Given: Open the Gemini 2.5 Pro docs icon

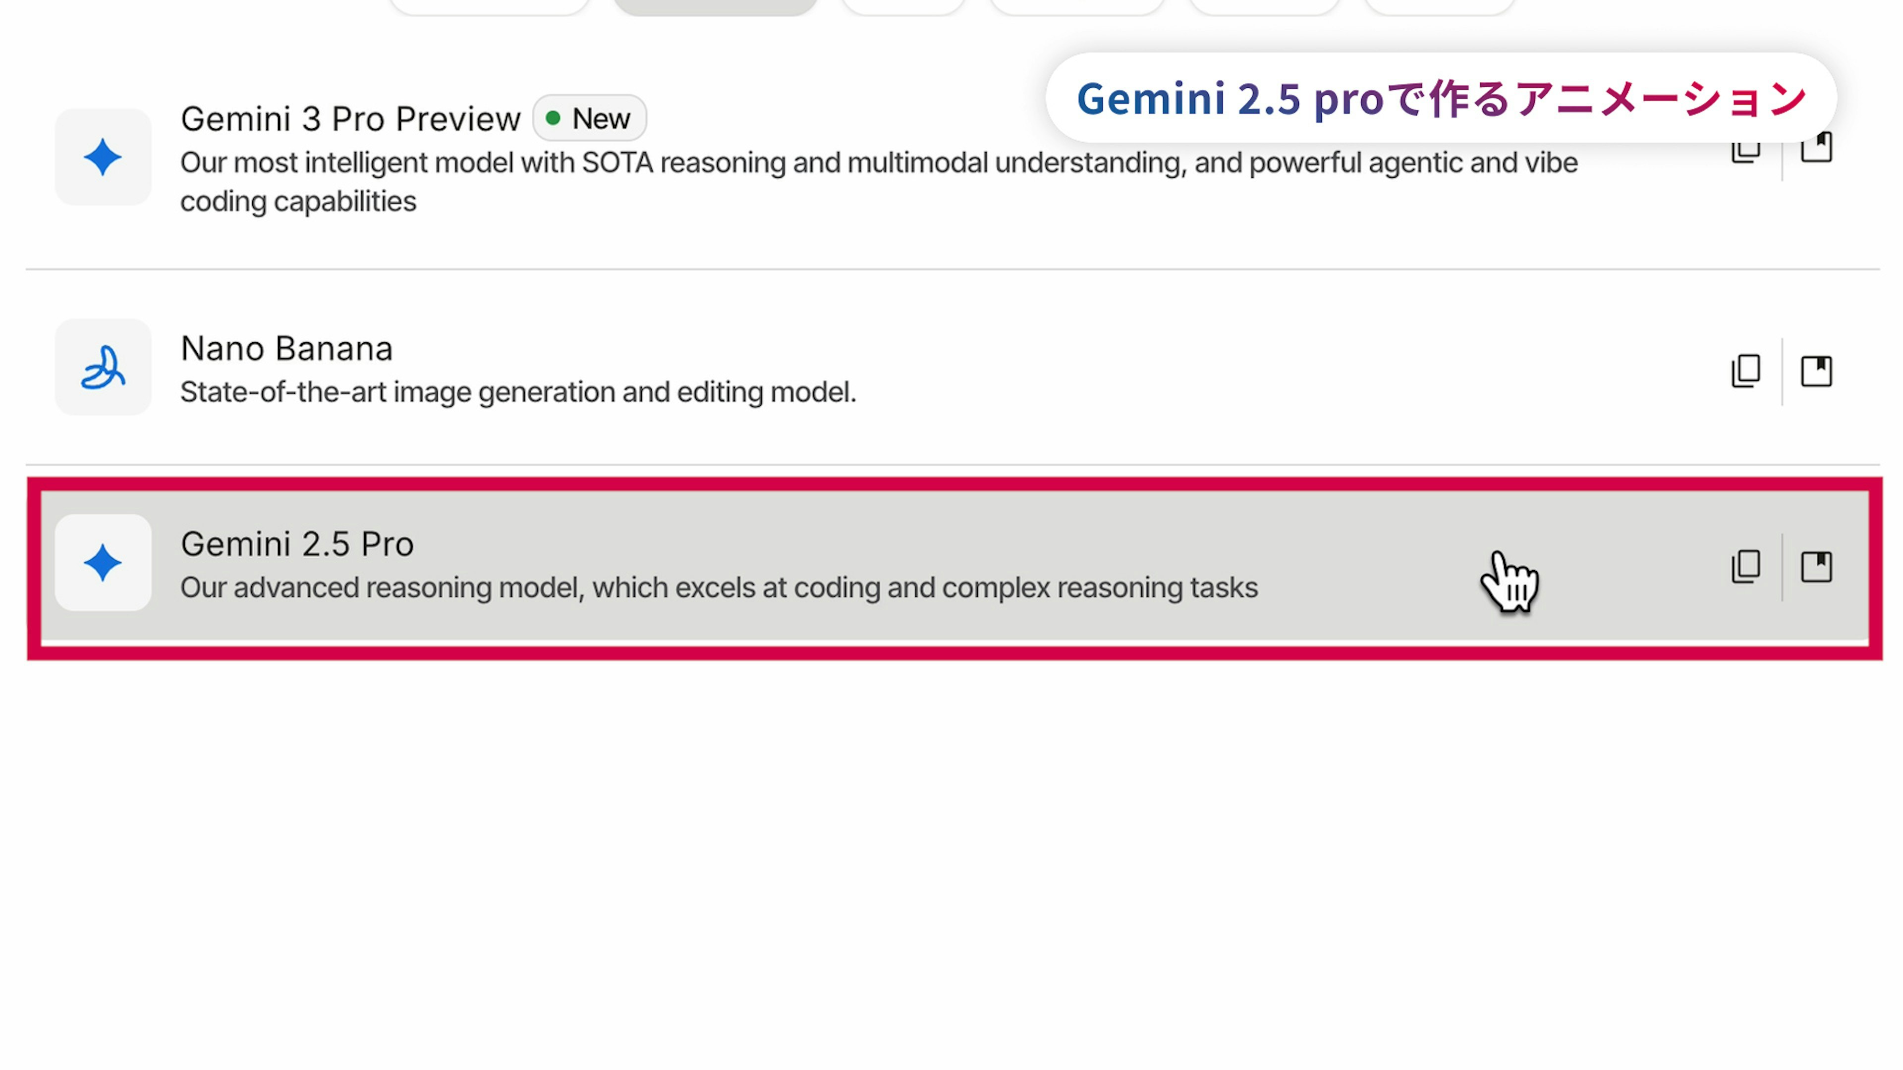Looking at the screenshot, I should coord(1816,566).
